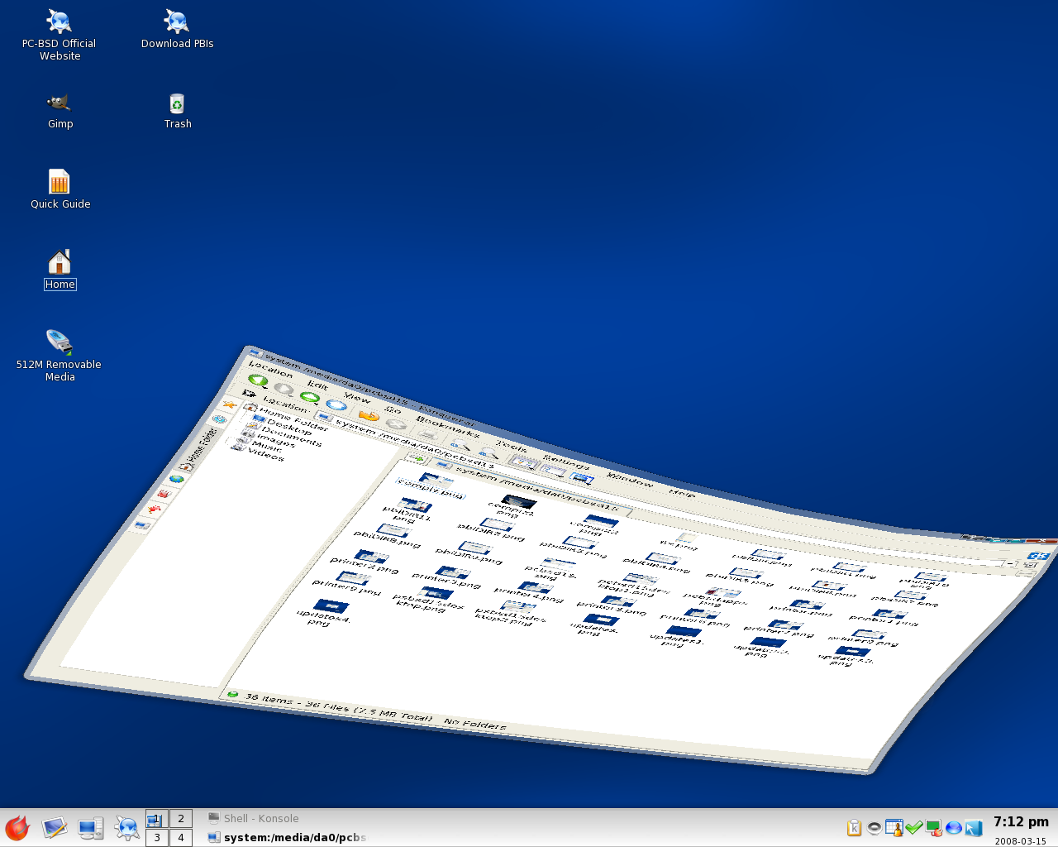The height and width of the screenshot is (847, 1058).
Task: Open the Quick Guide desktop icon
Action: (60, 189)
